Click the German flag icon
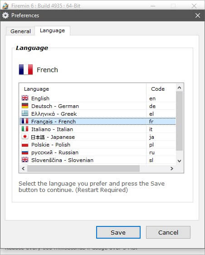 click(x=25, y=106)
